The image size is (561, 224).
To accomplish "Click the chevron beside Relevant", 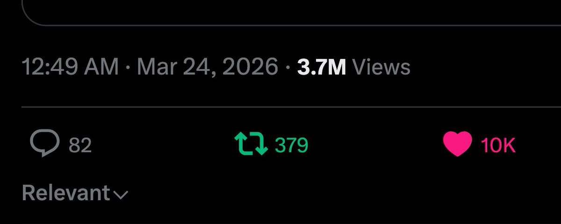I will tap(120, 195).
